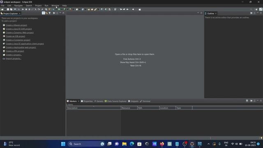Open File Explorer from the taskbar
Image resolution: width=263 pixels, height=148 pixels.
tap(124, 144)
